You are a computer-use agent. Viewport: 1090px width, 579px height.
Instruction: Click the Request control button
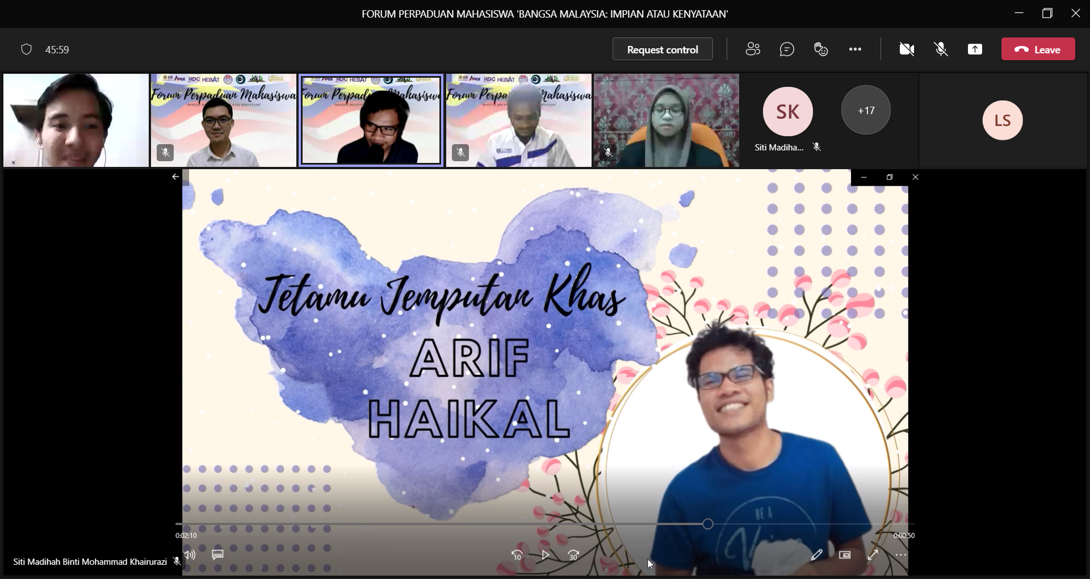[663, 49]
